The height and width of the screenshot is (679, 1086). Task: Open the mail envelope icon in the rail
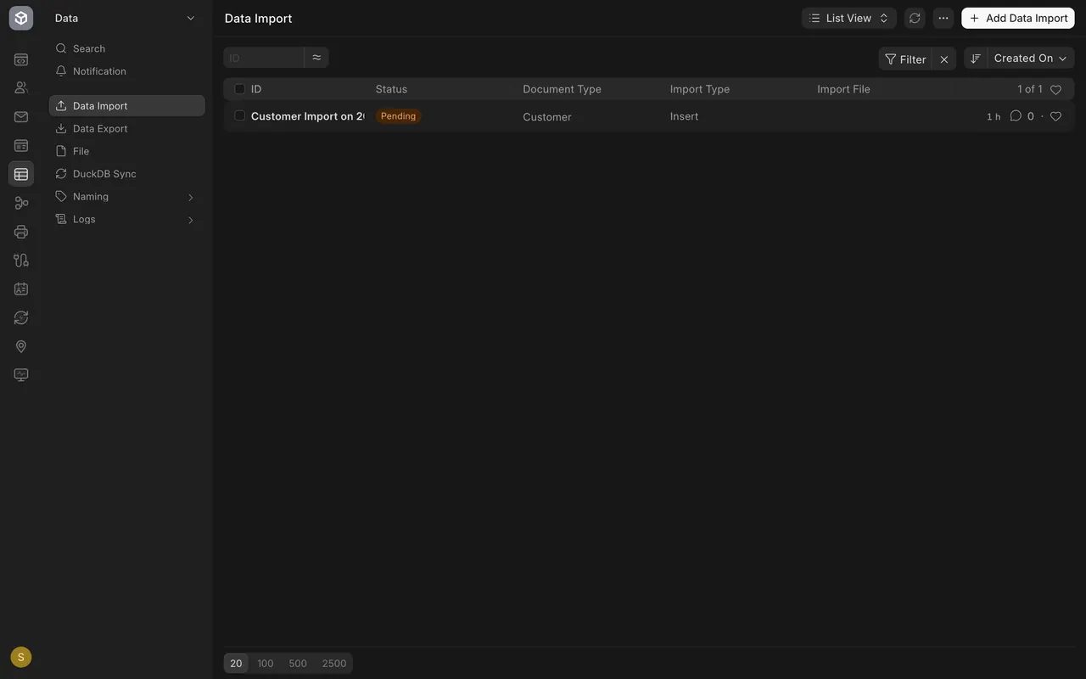click(21, 117)
